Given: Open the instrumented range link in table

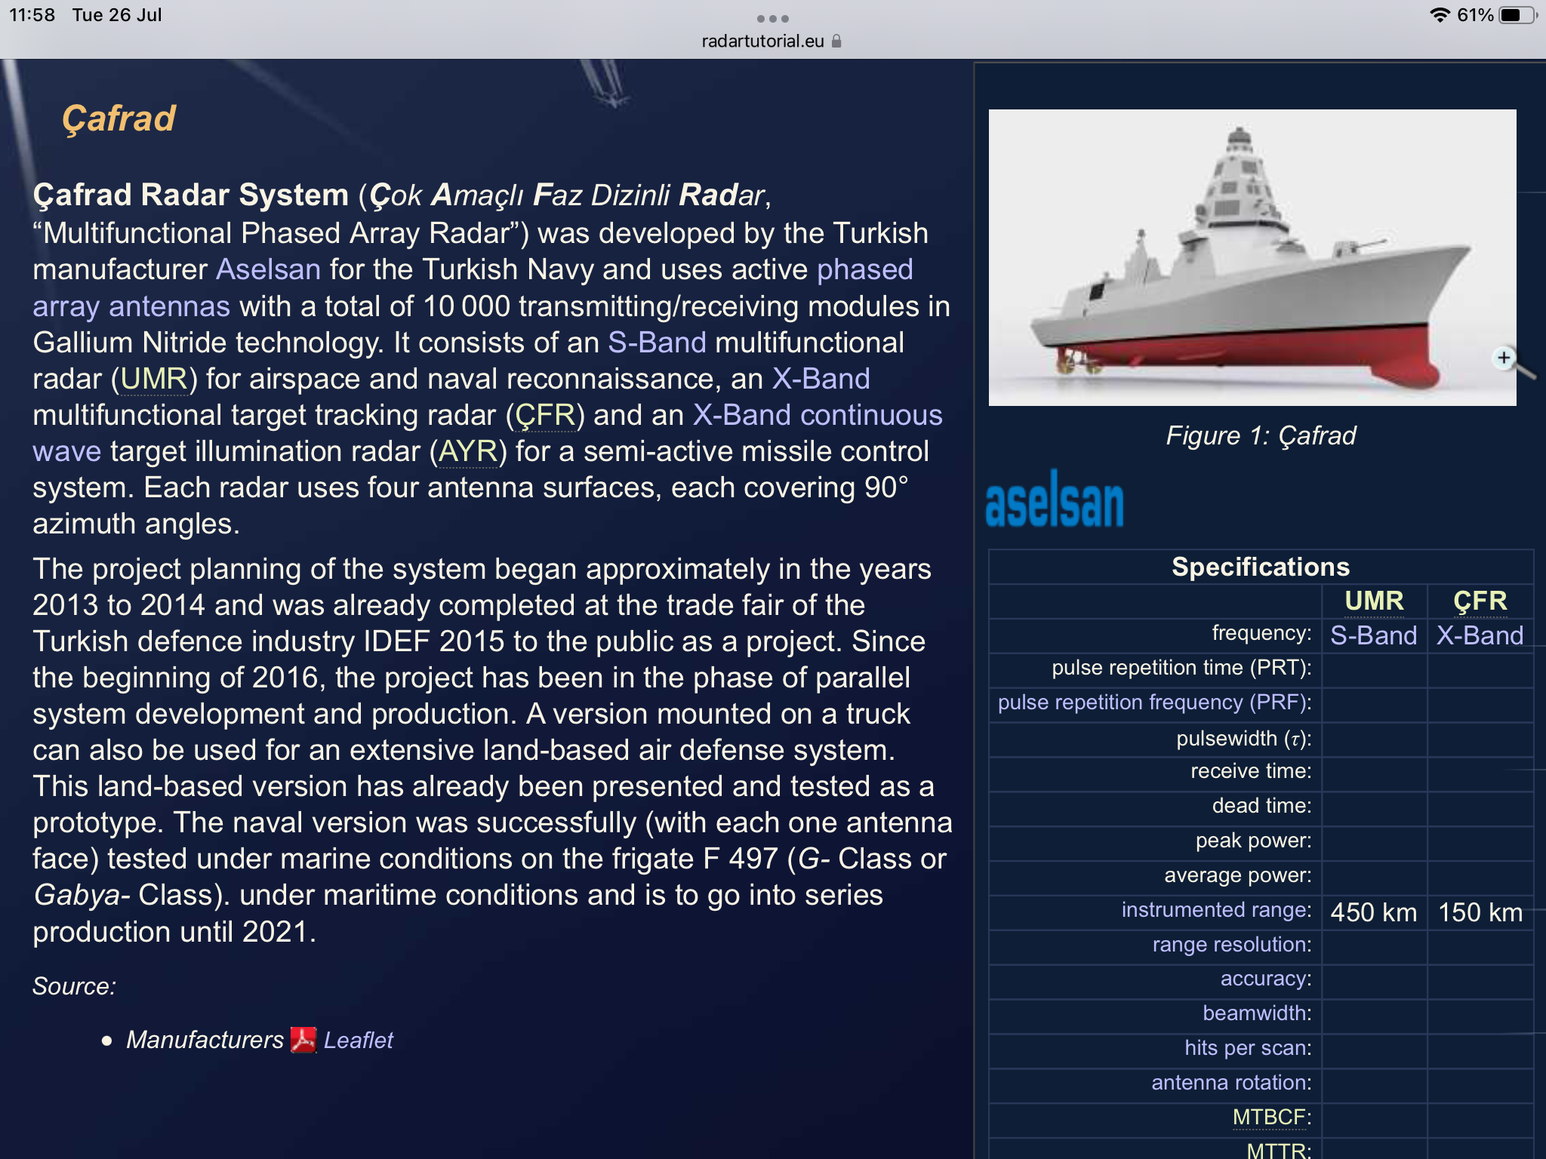Looking at the screenshot, I should click(1214, 910).
